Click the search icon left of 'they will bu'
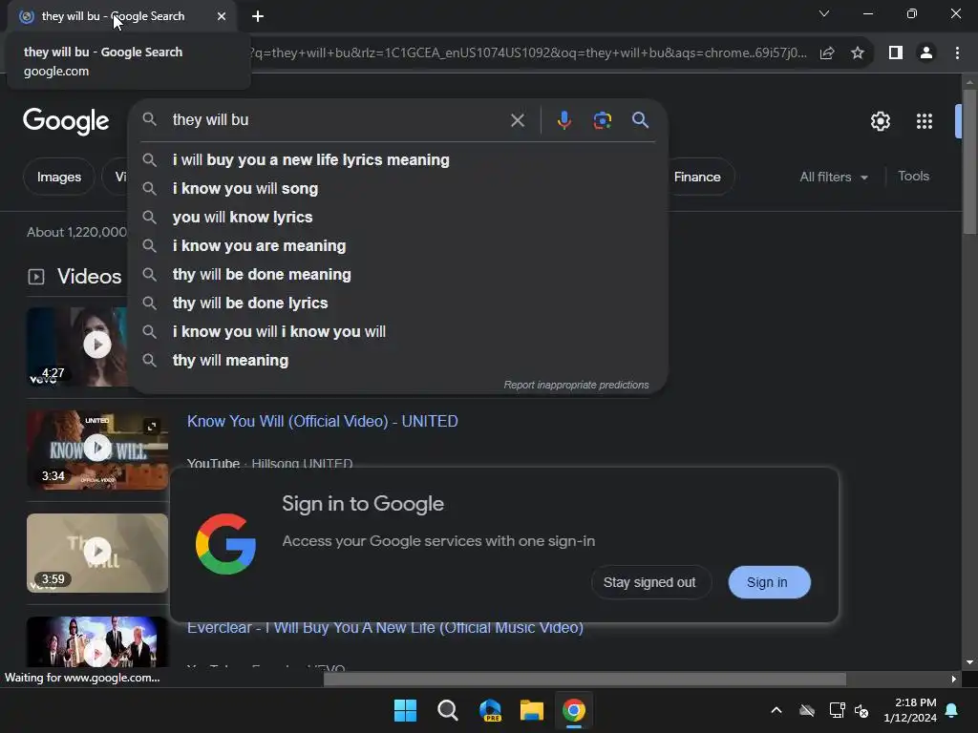 pyautogui.click(x=149, y=119)
